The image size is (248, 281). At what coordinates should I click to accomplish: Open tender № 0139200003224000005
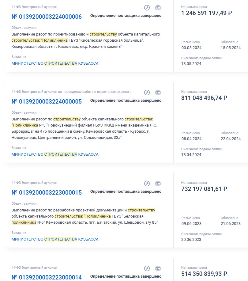point(47,102)
